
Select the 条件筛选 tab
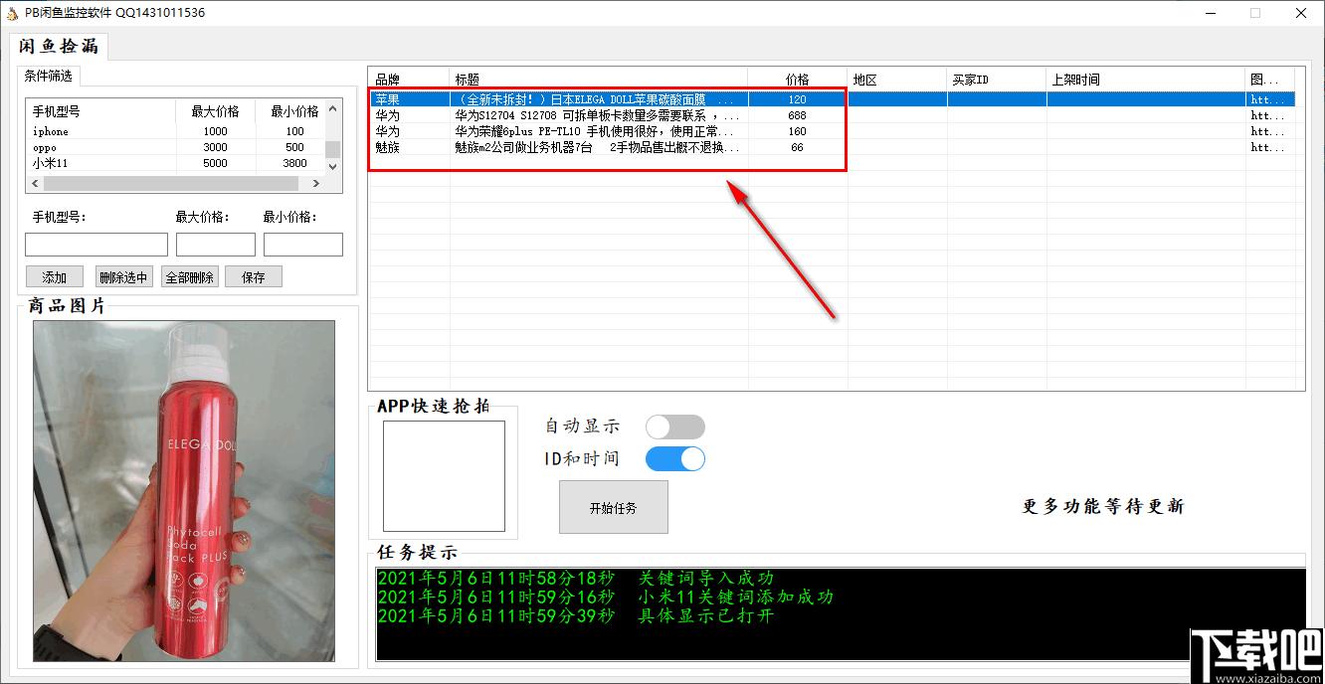pyautogui.click(x=48, y=76)
